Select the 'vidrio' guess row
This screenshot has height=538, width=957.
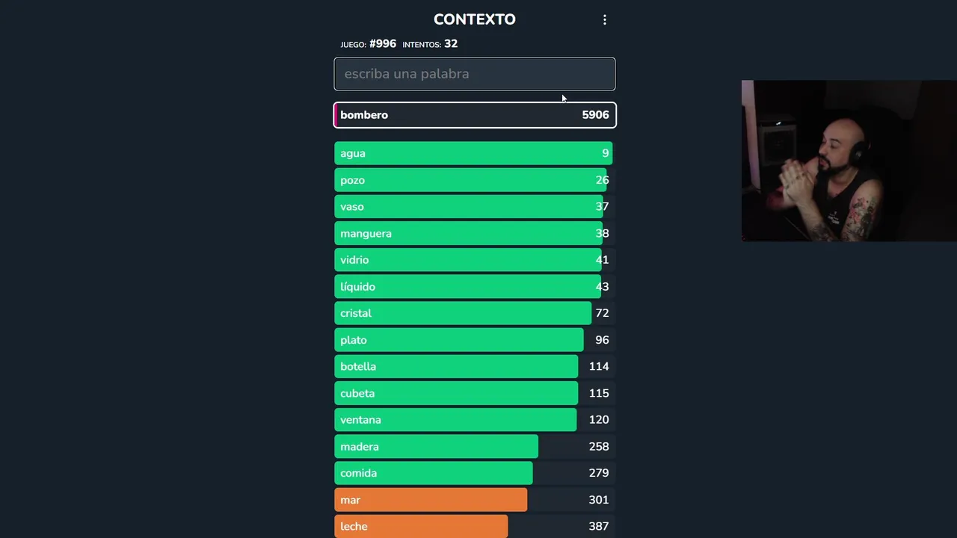coord(474,260)
